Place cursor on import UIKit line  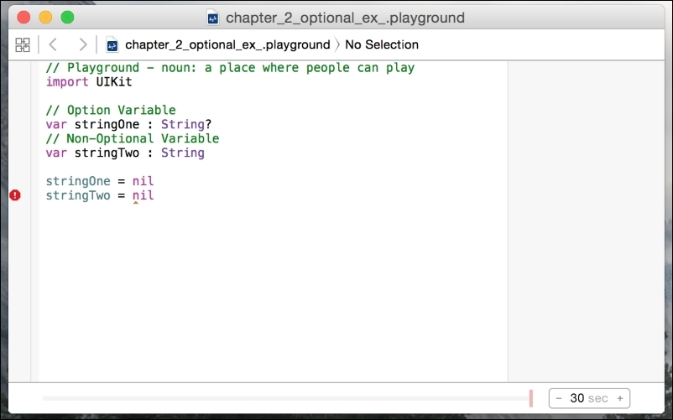[89, 82]
